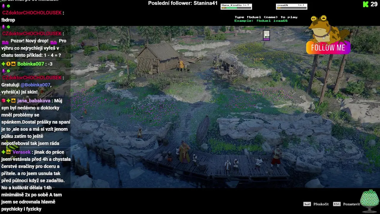Click the microphone badge above the Gratuluji message
Screen dimensions: 380x214
4,71
